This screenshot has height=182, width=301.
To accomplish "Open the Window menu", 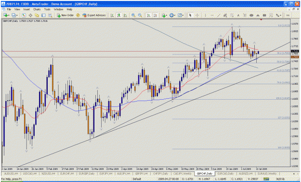I will point(58,9).
